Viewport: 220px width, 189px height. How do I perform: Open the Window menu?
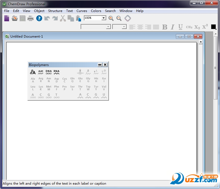(x=126, y=11)
